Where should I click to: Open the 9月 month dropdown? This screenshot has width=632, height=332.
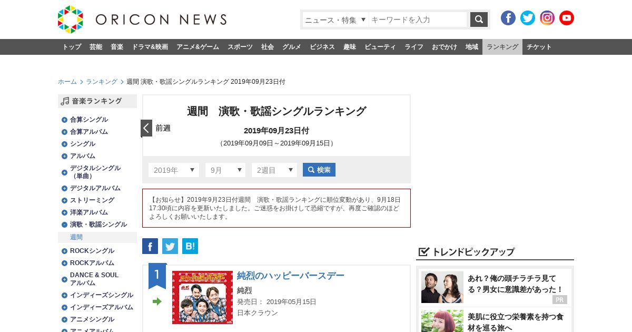(x=225, y=170)
